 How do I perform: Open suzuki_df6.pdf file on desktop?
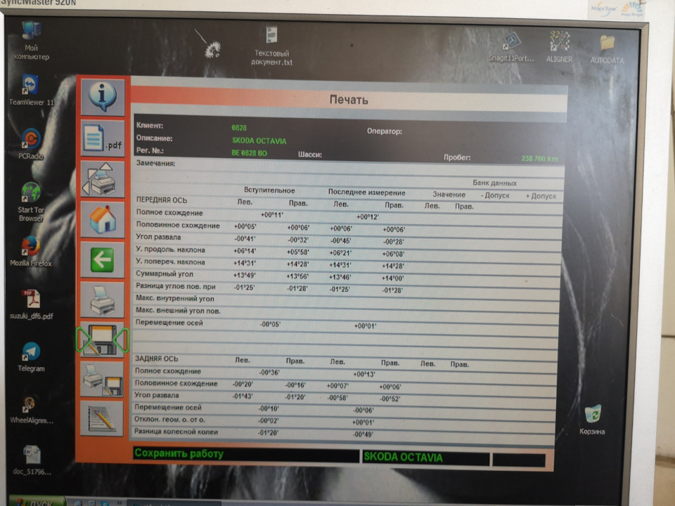tap(31, 304)
